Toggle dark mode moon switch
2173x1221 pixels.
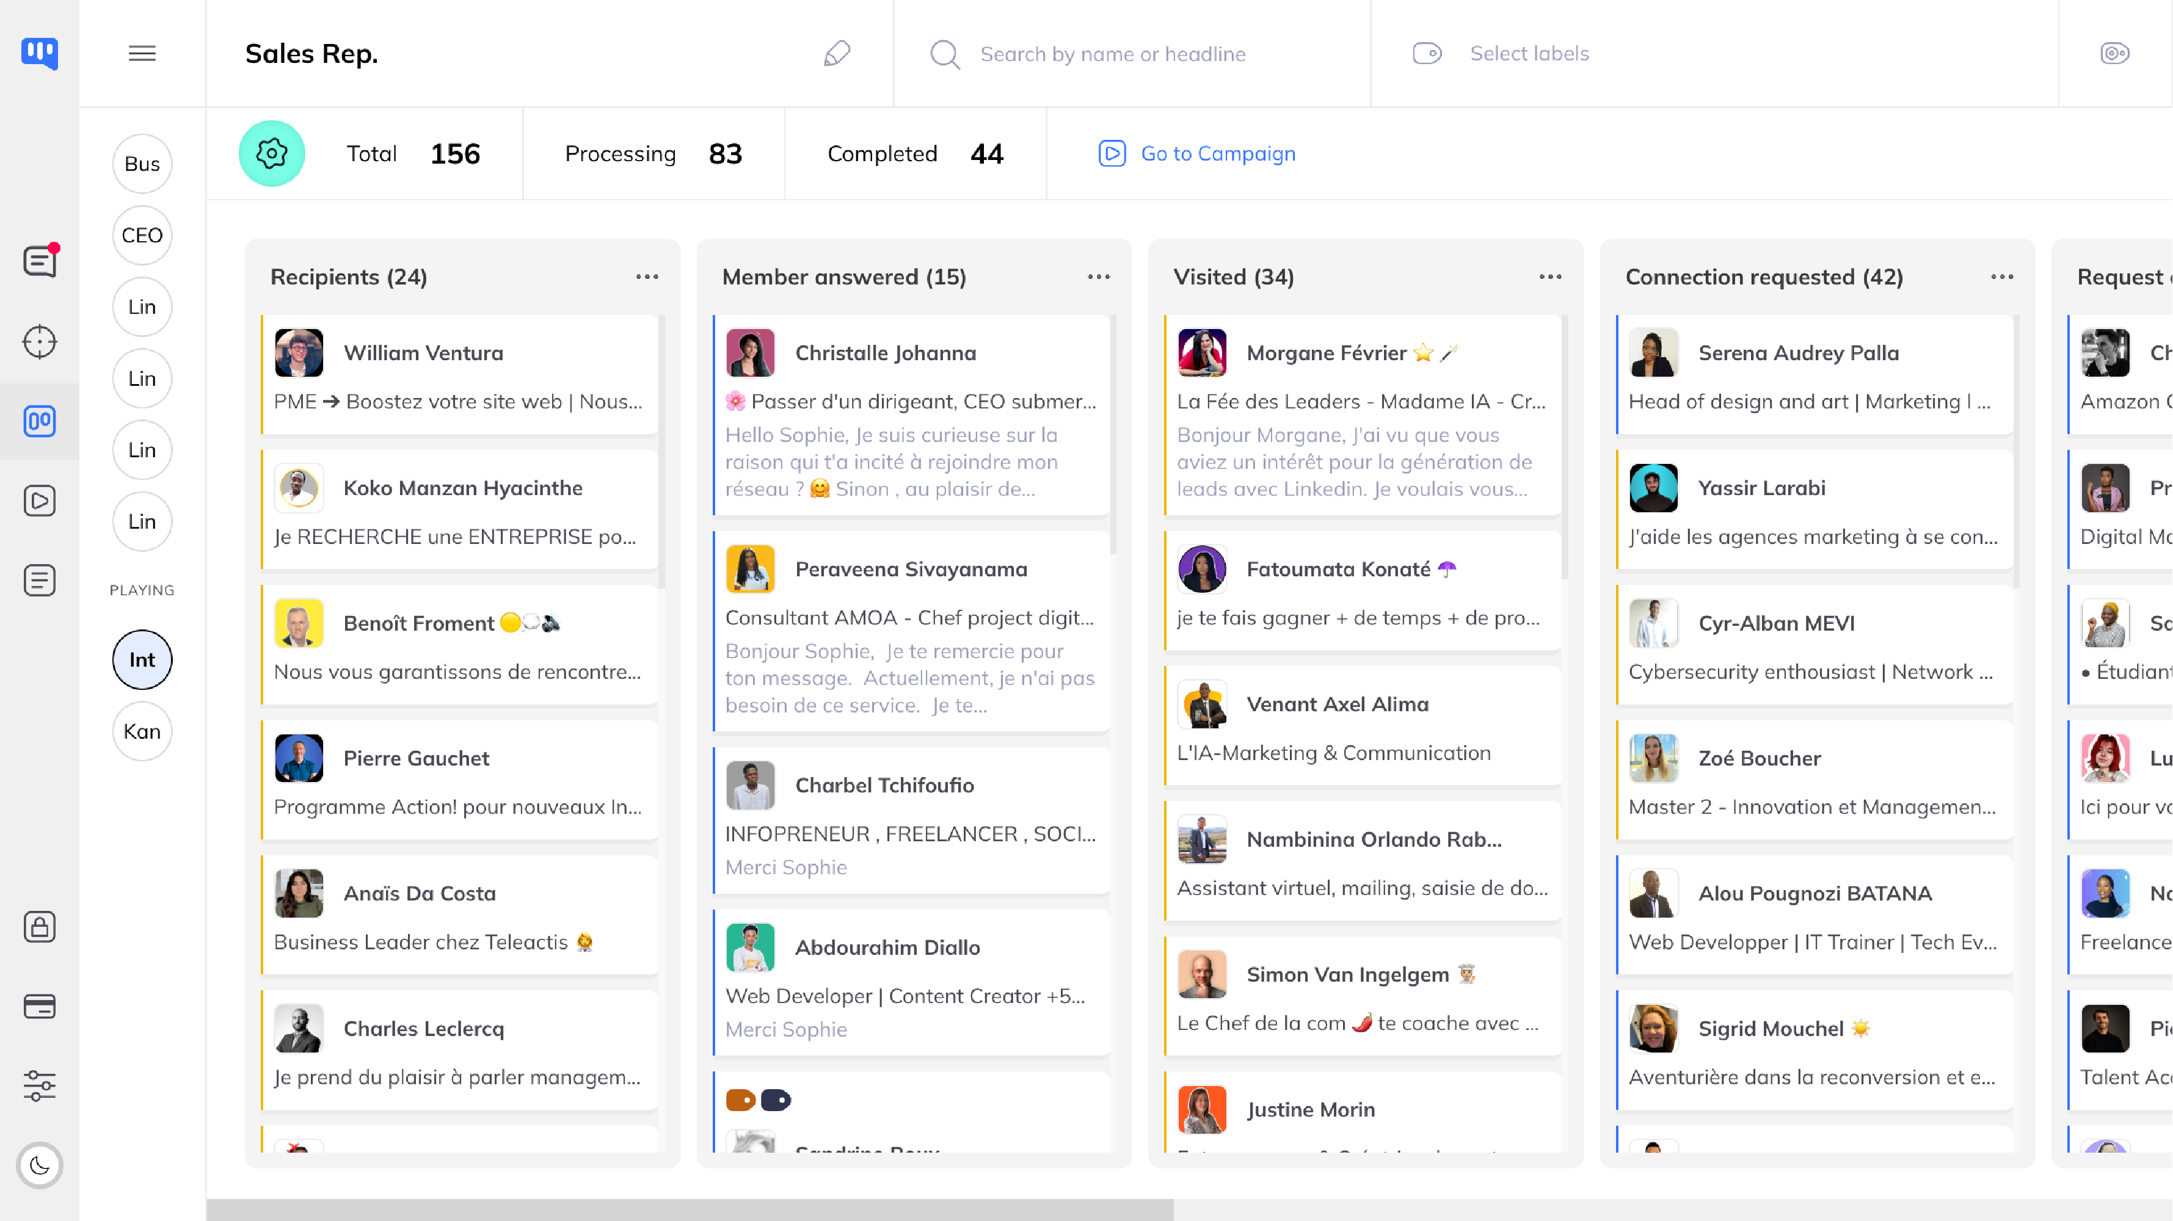tap(40, 1165)
